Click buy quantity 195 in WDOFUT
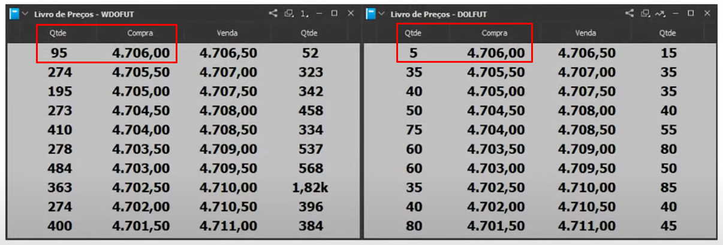 (x=59, y=91)
